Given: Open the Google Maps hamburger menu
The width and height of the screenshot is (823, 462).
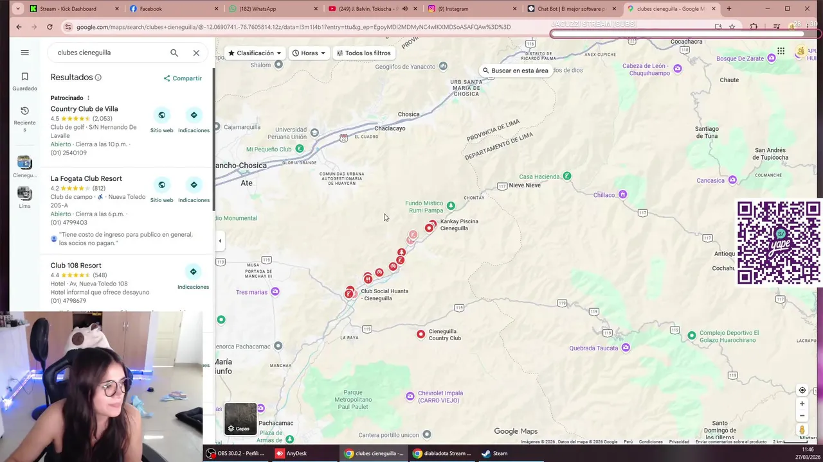Looking at the screenshot, I should [24, 53].
